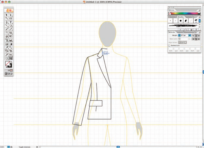Choose Miter Join in Stroke panel
Image resolution: width=204 pixels, height=148 pixels.
[193, 39]
